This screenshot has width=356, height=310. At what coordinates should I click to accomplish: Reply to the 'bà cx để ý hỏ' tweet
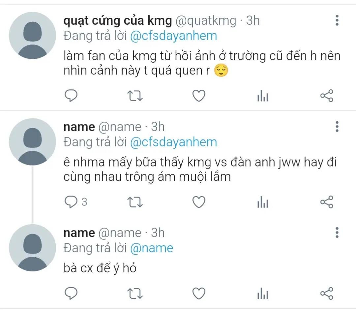pos(71,293)
